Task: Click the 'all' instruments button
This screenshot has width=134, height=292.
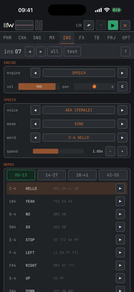Action: coord(55,51)
